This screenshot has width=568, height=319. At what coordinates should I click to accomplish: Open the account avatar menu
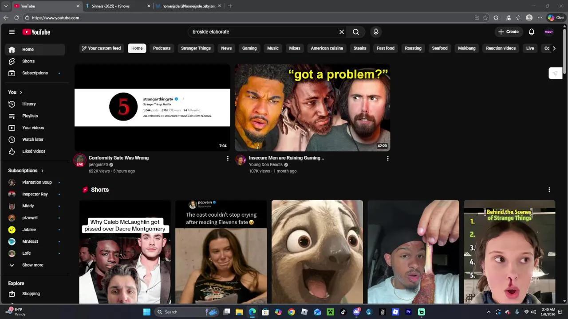pos(549,32)
